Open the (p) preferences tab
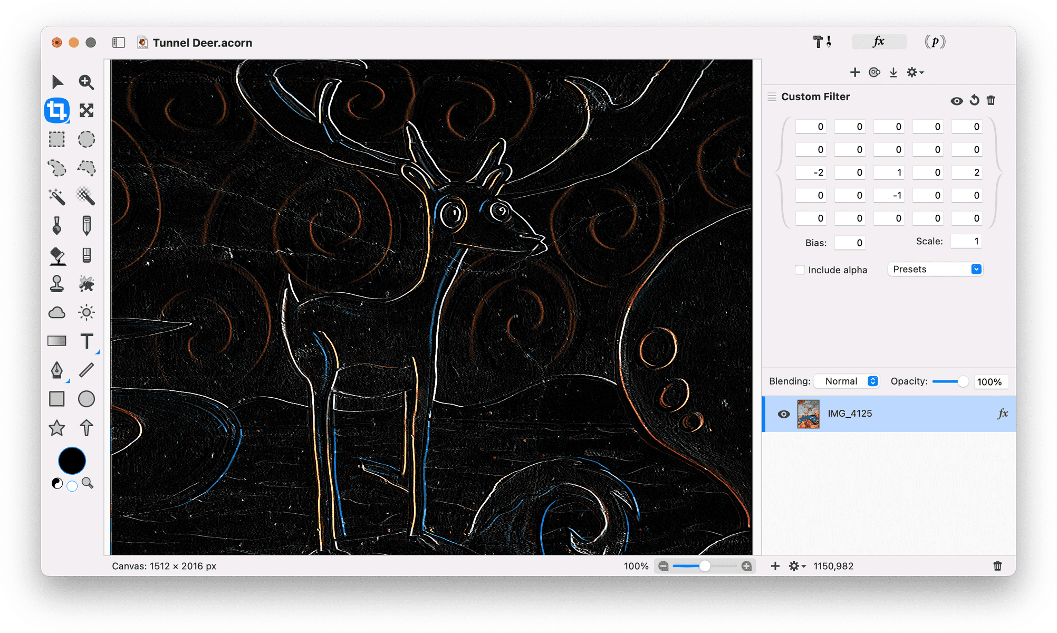The image size is (1057, 633). point(935,42)
